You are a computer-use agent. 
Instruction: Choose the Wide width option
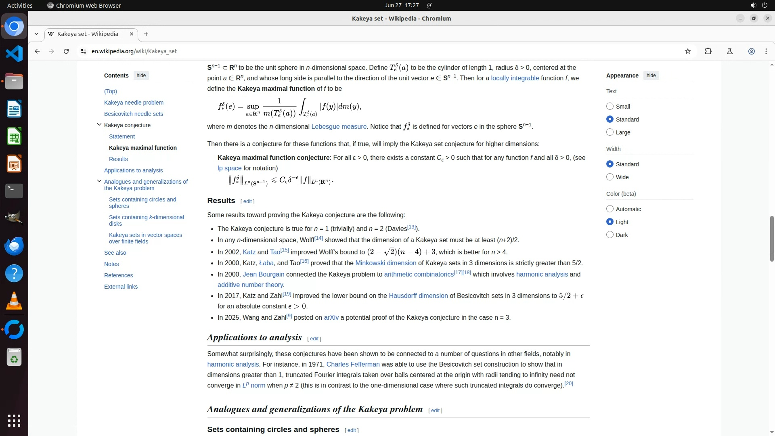click(610, 177)
